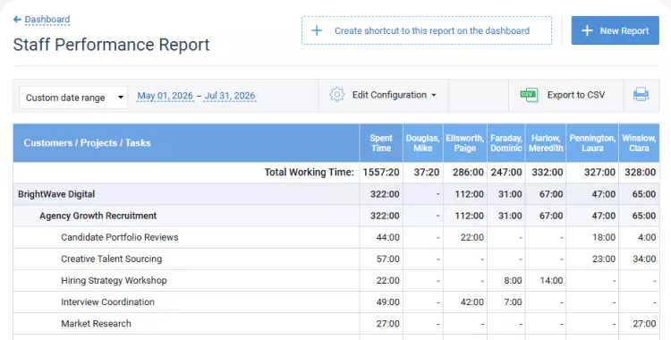Open the New Report button
Image resolution: width=671 pixels, height=340 pixels.
(x=615, y=30)
